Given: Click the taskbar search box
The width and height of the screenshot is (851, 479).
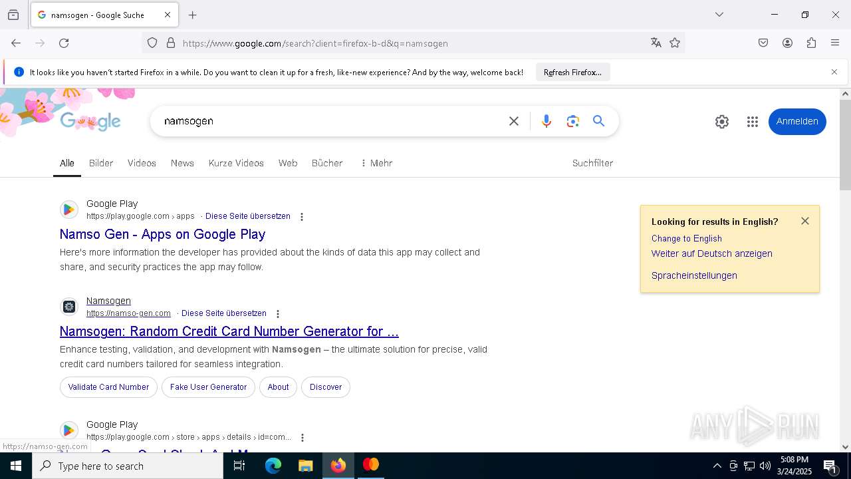Looking at the screenshot, I should coord(128,466).
